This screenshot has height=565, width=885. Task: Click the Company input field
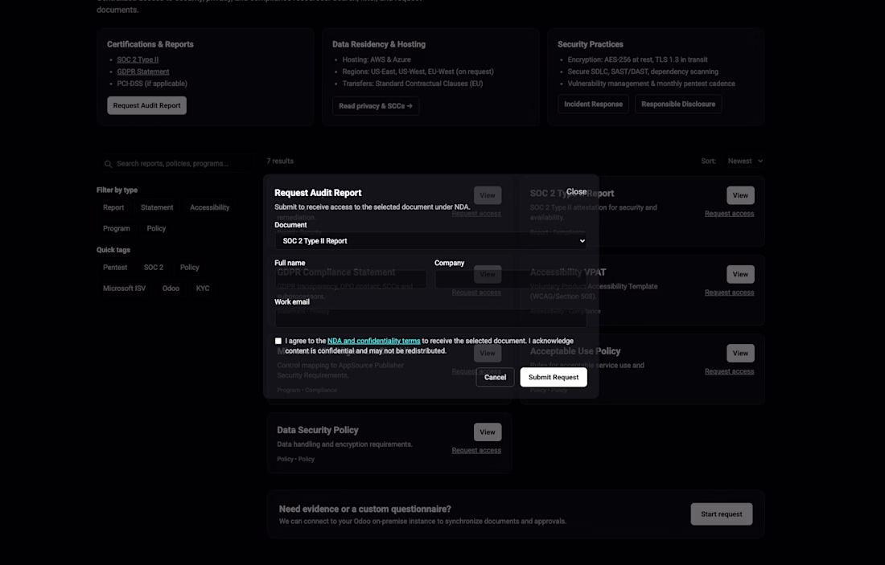pos(510,279)
